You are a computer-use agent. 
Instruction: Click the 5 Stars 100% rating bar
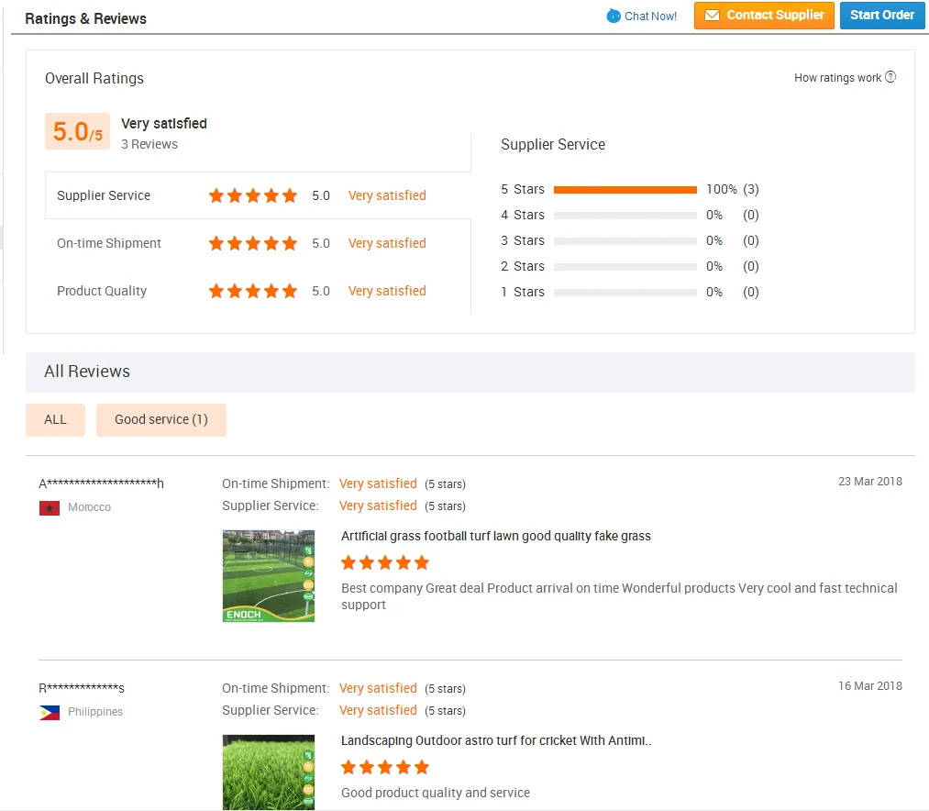pyautogui.click(x=625, y=189)
